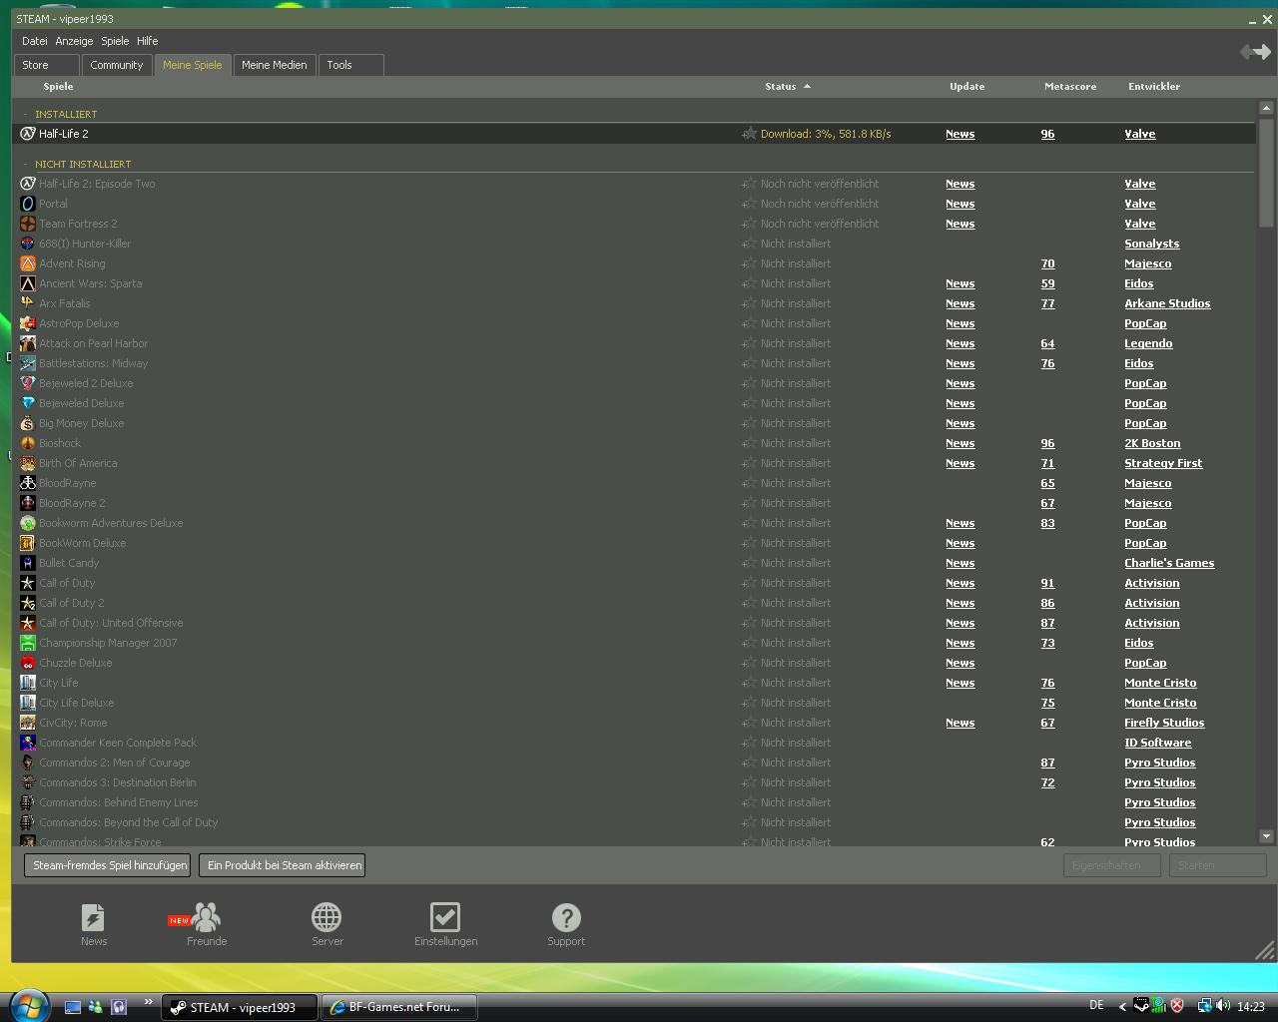The image size is (1278, 1022).
Task: Open Einstellungen settings icon
Action: (445, 917)
